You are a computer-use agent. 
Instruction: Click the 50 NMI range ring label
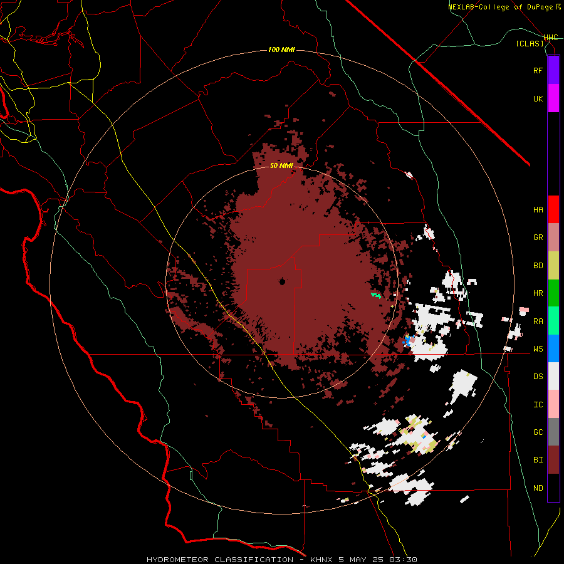click(281, 165)
